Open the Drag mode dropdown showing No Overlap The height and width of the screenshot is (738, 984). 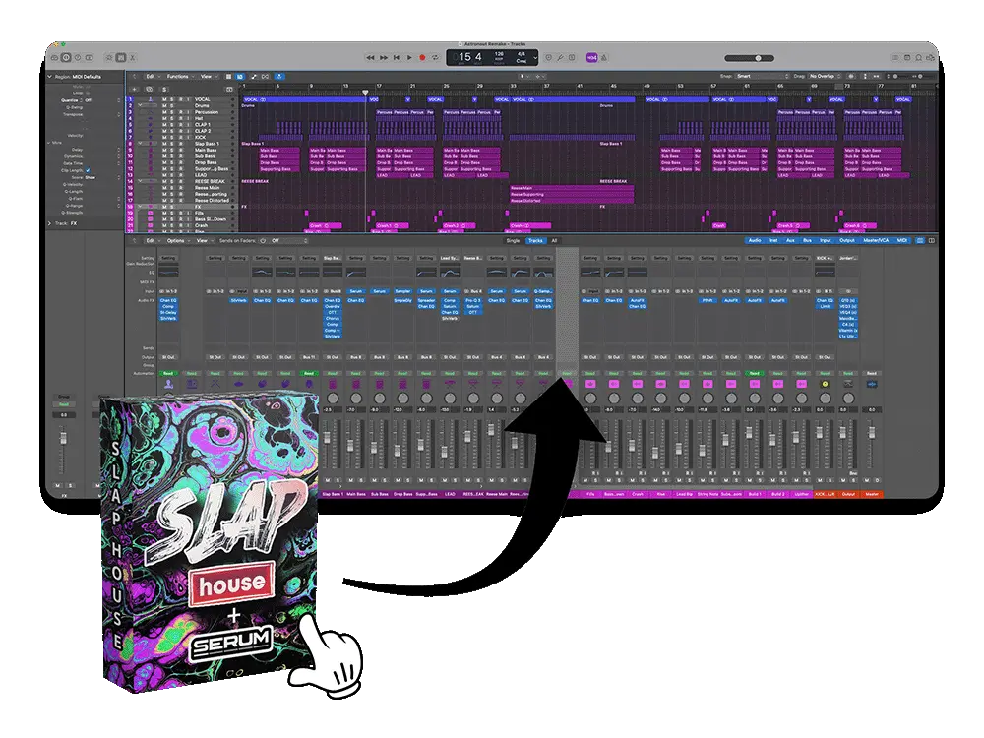pos(824,74)
